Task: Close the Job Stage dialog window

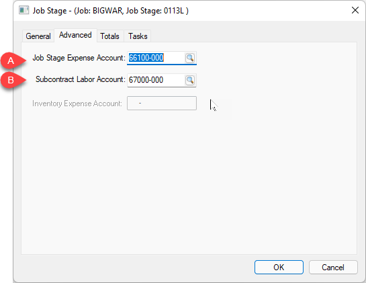Action: click(355, 10)
